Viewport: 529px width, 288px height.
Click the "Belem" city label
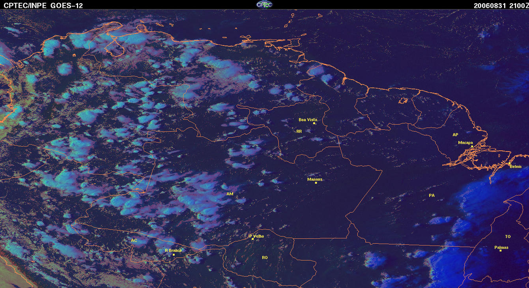(x=516, y=166)
